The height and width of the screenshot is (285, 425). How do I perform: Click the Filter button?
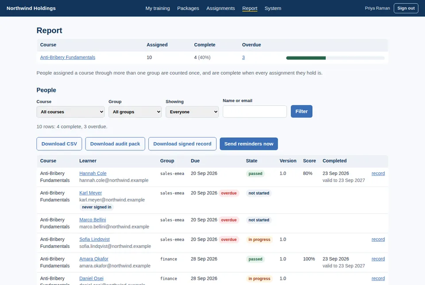pyautogui.click(x=301, y=111)
